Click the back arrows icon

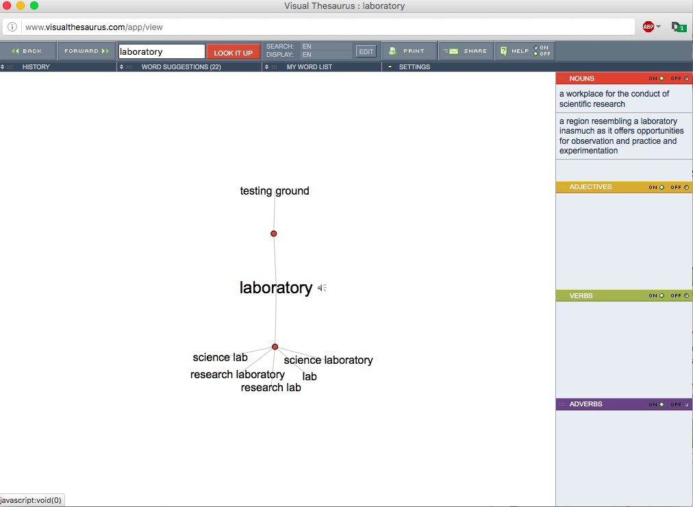[x=16, y=51]
